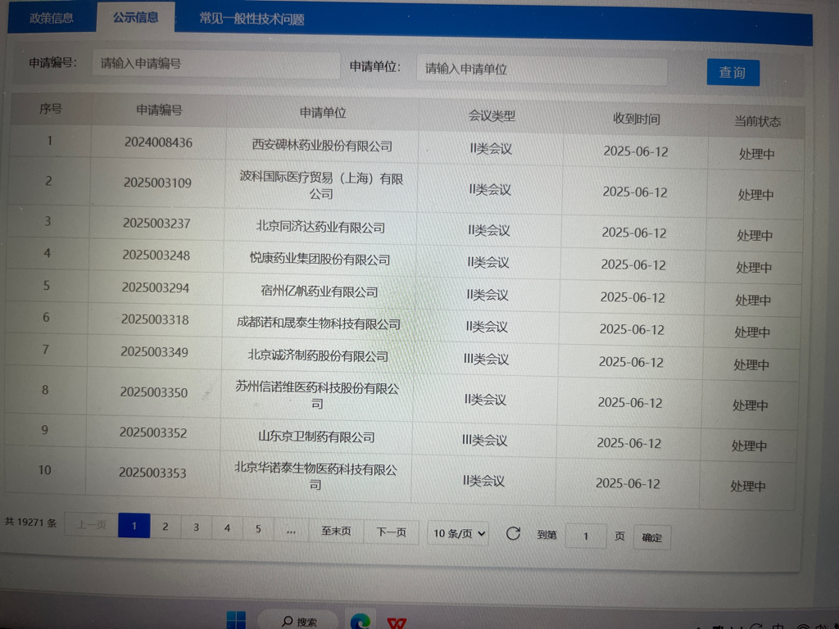
Task: Focus the 申请单位 input field
Action: pos(542,70)
